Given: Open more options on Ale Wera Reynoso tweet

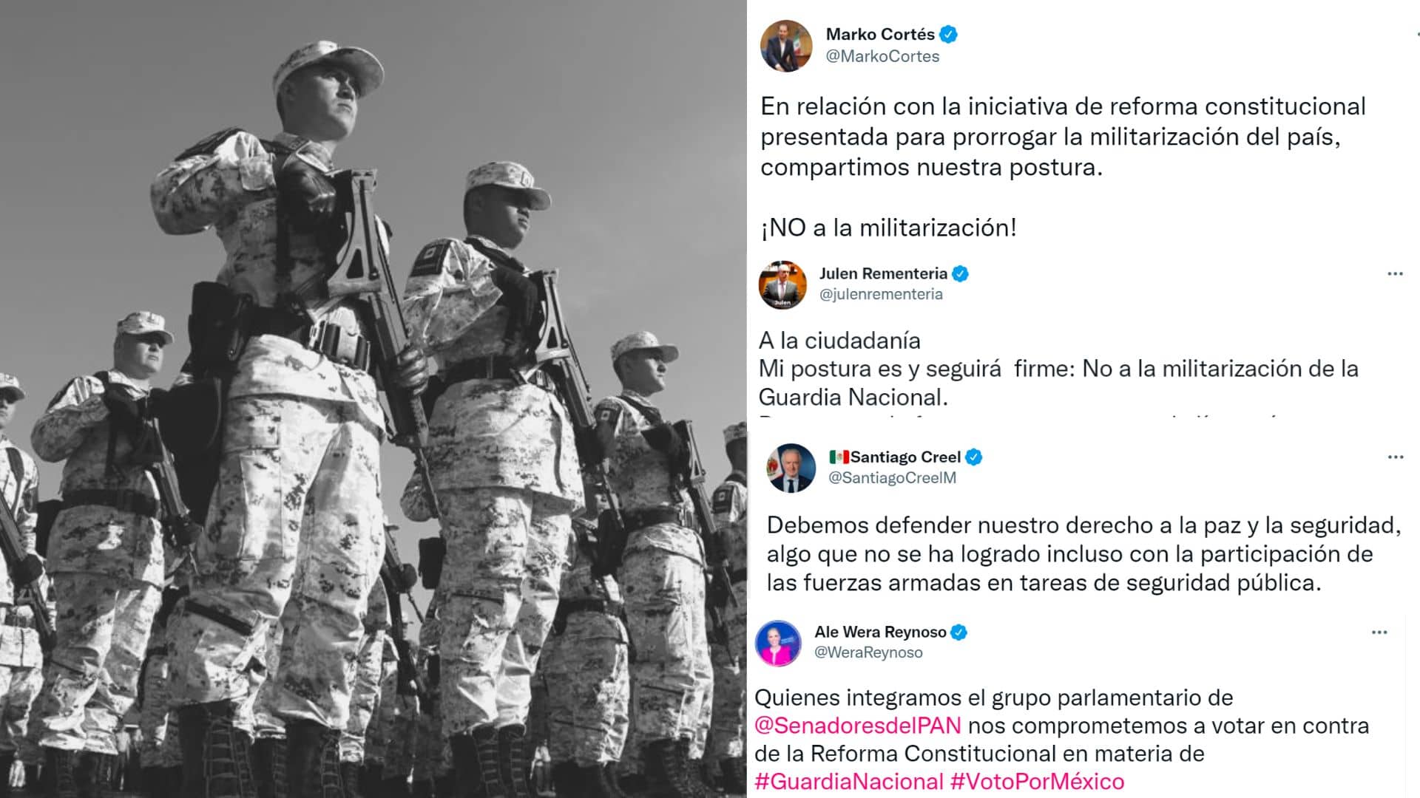Looking at the screenshot, I should tap(1379, 632).
